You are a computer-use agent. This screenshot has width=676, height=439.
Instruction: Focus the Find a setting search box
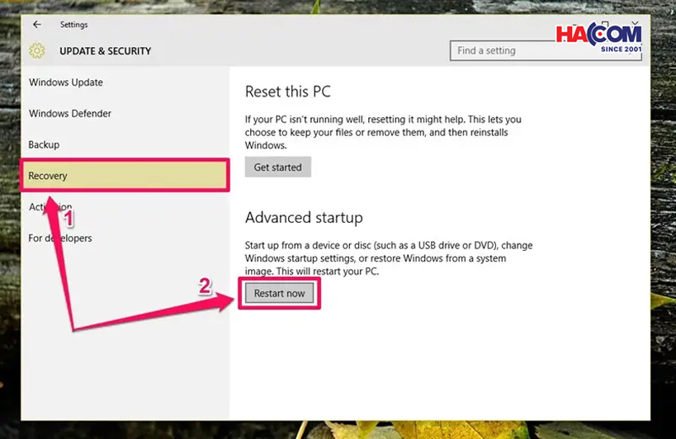click(x=546, y=51)
